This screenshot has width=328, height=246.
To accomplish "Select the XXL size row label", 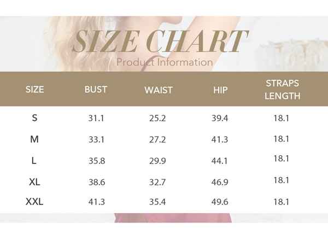I will pyautogui.click(x=34, y=202).
